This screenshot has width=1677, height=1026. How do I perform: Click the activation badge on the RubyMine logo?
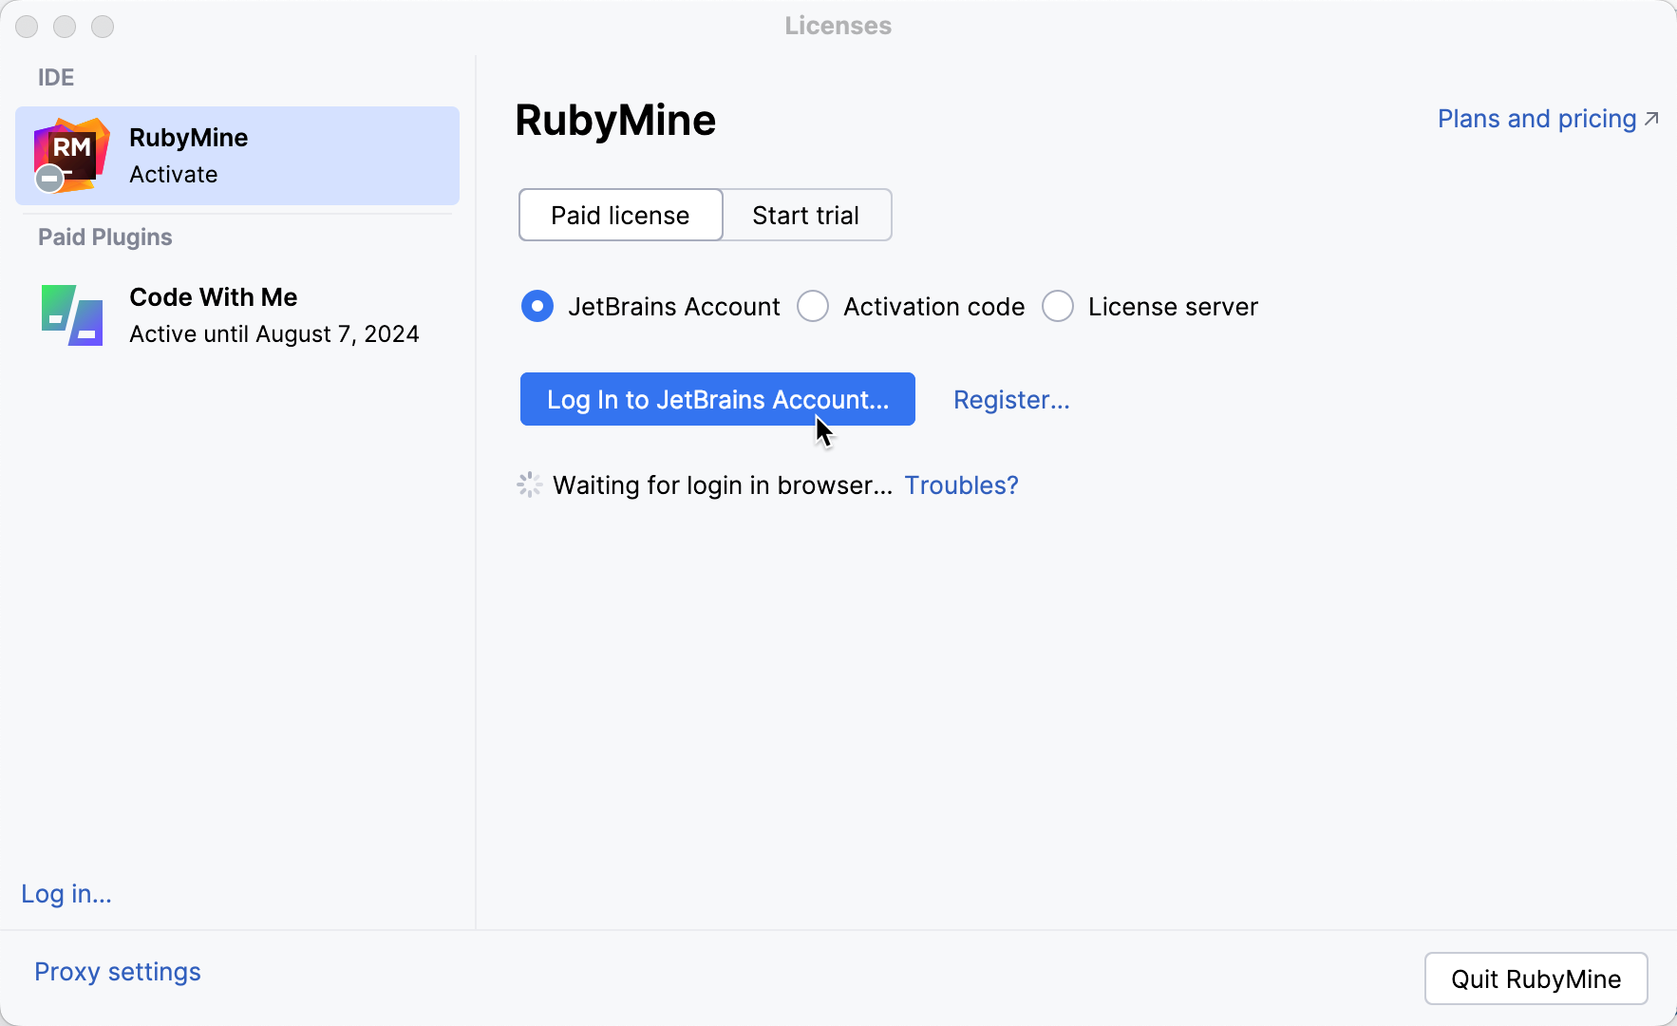point(48,179)
